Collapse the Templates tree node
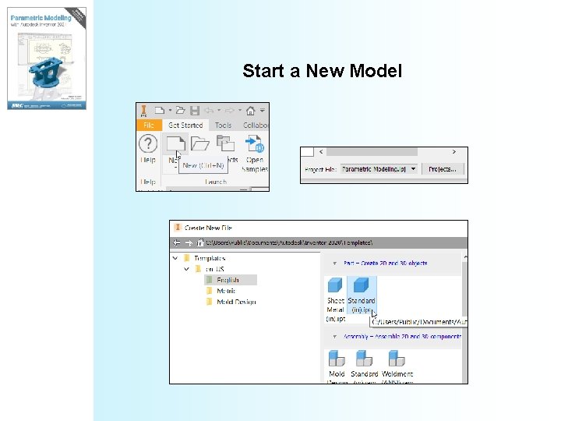The image size is (561, 421). pyautogui.click(x=175, y=258)
